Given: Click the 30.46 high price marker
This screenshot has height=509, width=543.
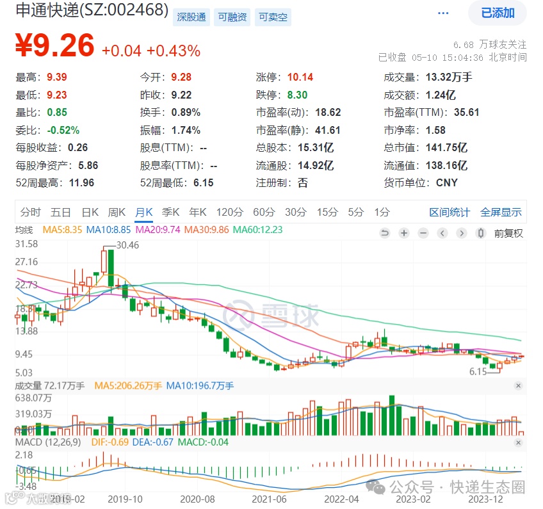Looking at the screenshot, I should pyautogui.click(x=127, y=245).
